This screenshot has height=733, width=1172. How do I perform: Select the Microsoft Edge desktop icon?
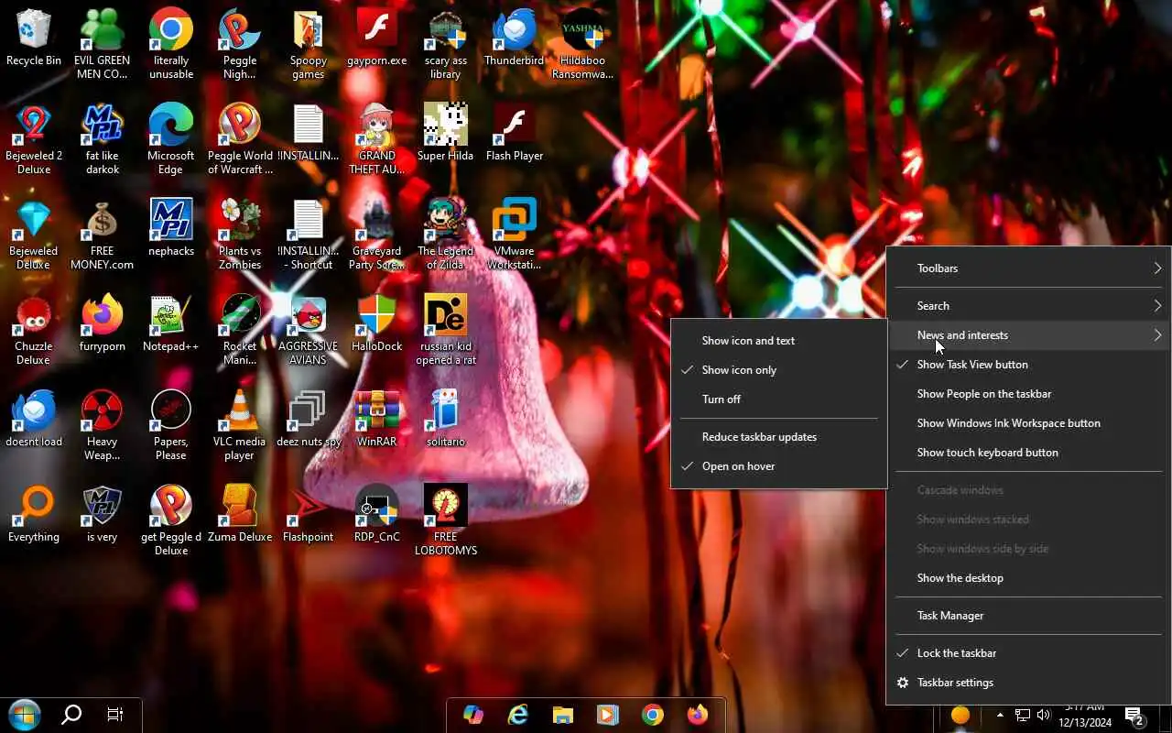[171, 139]
